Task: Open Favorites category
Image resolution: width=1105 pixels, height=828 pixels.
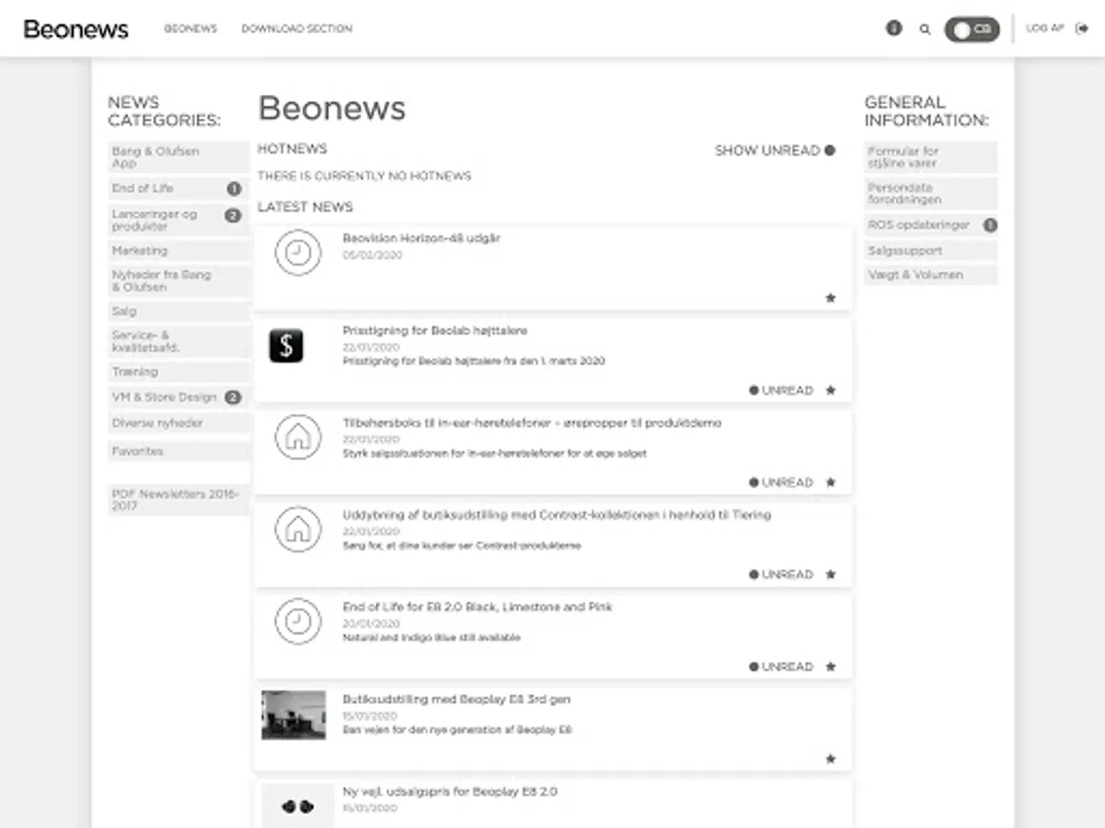Action: (x=179, y=452)
